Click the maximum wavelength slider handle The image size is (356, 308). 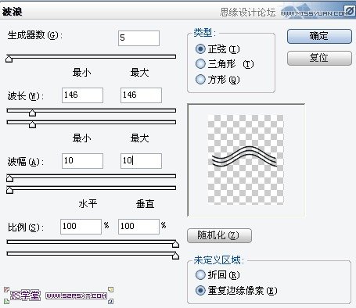click(32, 124)
